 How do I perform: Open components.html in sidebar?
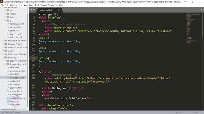17,71
